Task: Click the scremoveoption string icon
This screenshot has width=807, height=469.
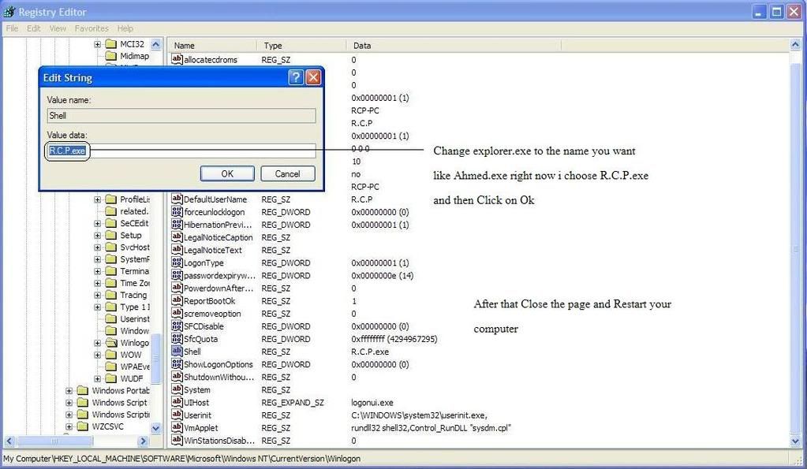Action: pos(177,313)
